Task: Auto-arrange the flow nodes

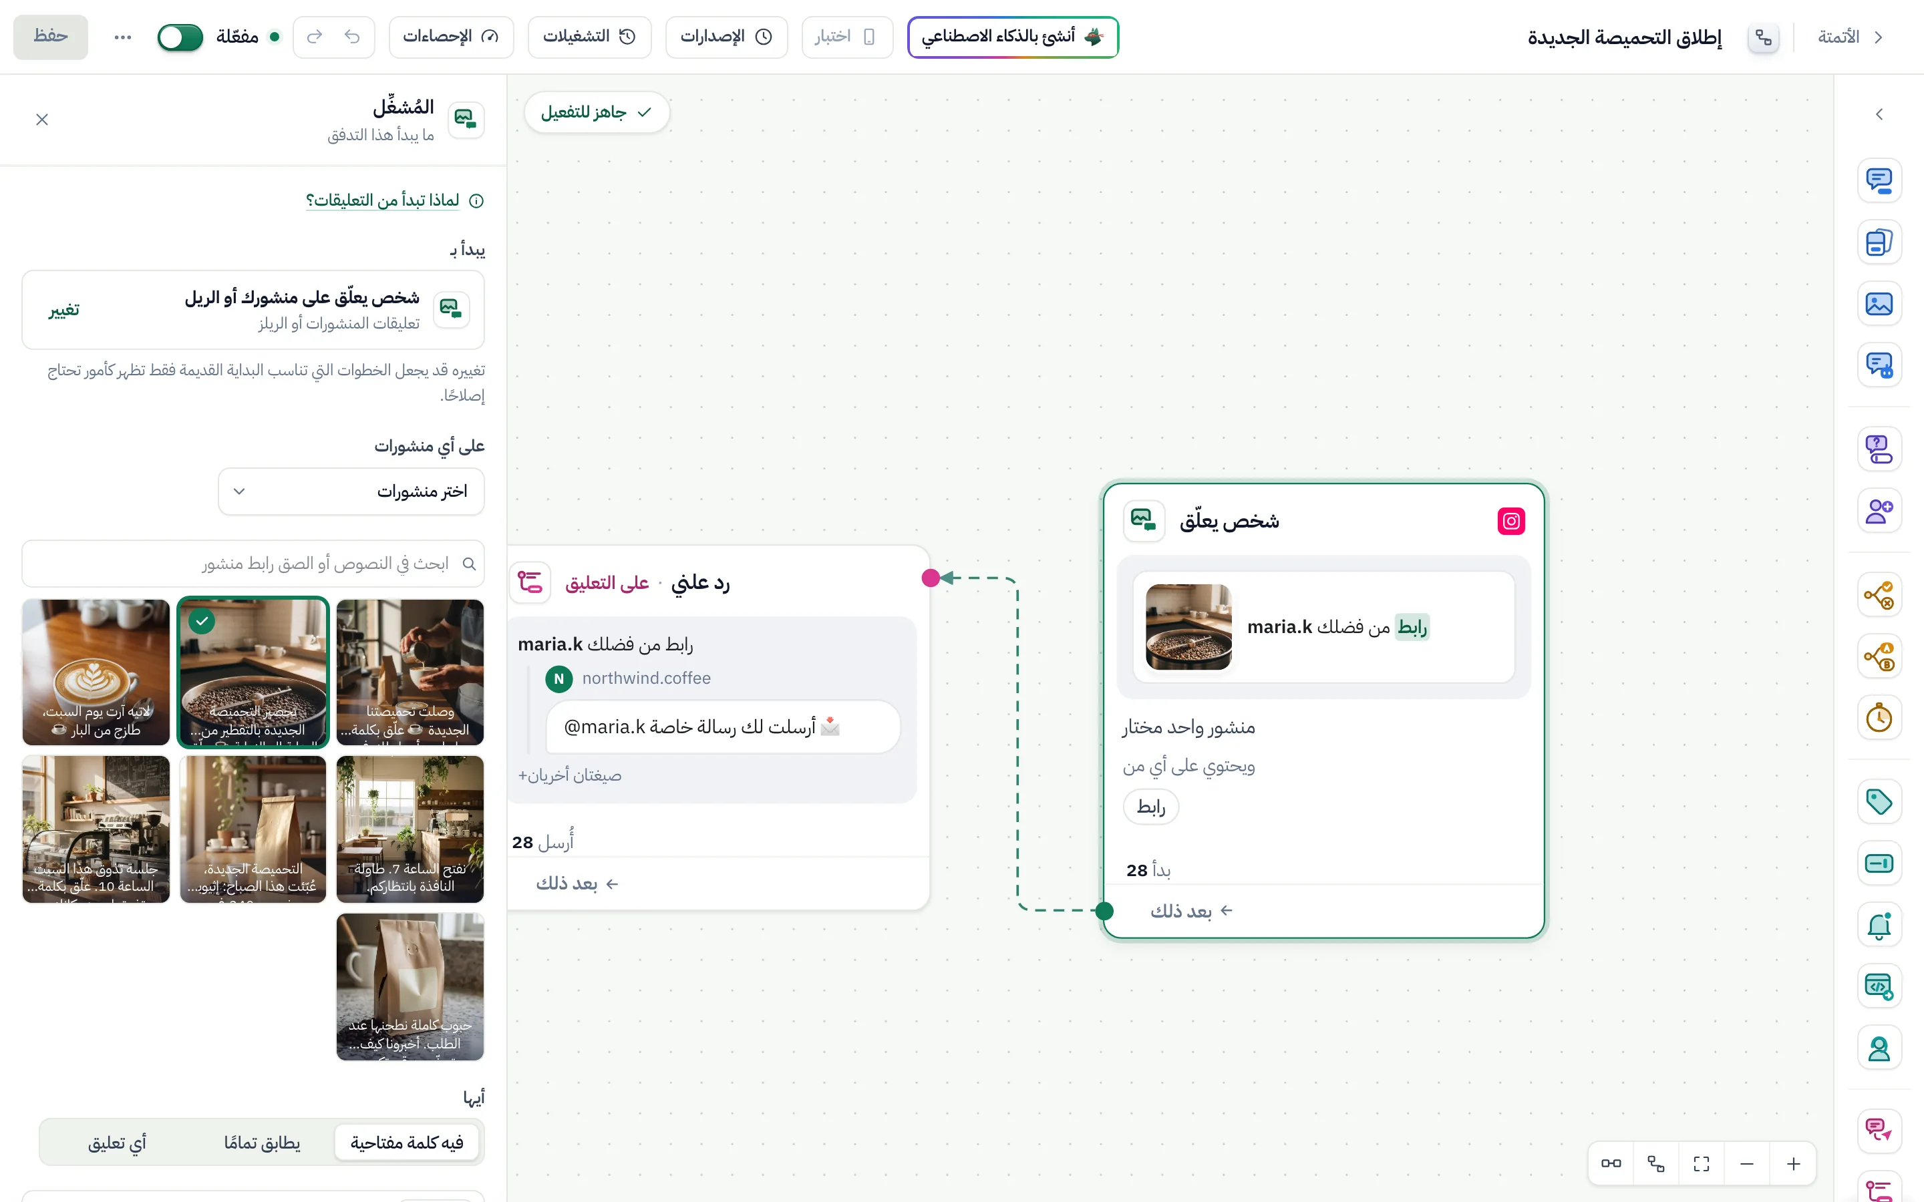Action: point(1656,1164)
